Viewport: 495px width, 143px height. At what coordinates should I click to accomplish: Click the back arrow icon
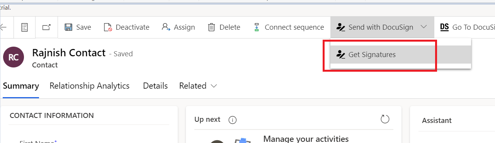click(3, 27)
